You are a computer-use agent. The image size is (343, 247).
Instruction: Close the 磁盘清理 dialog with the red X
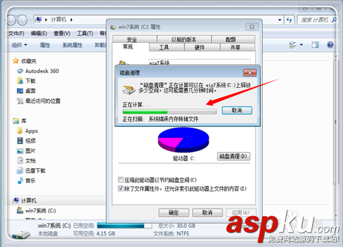(250, 73)
